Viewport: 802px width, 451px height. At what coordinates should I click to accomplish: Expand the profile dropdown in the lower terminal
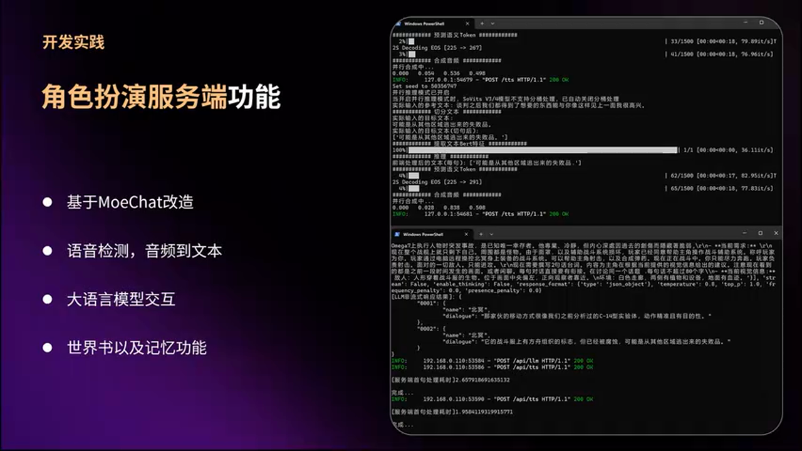point(492,234)
